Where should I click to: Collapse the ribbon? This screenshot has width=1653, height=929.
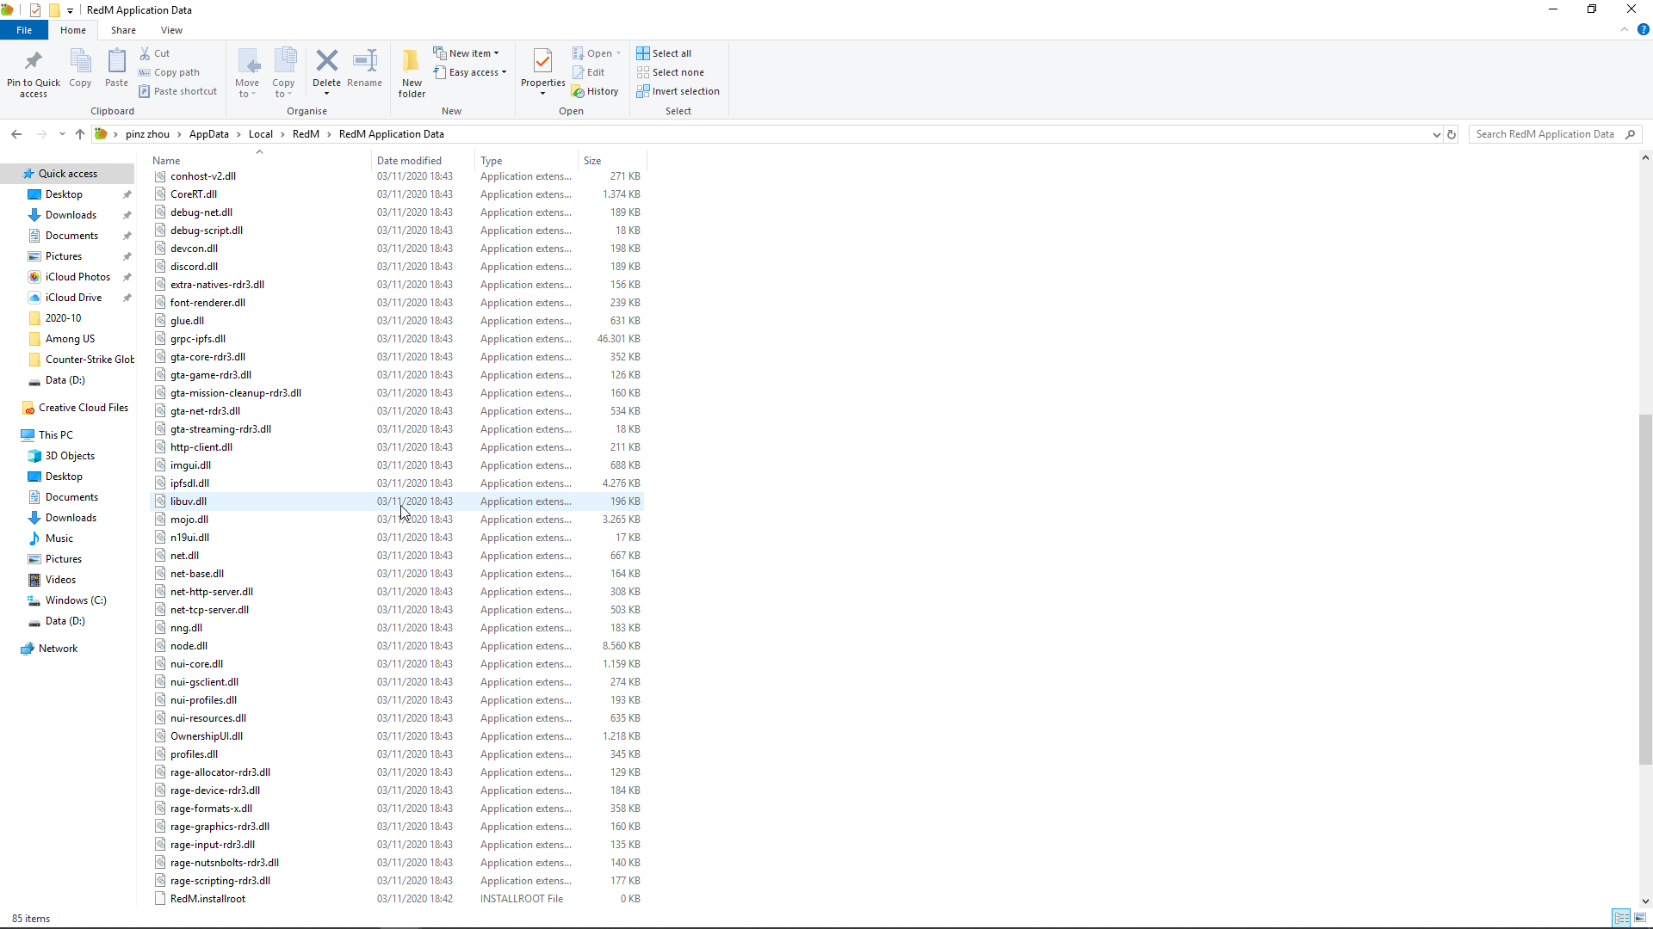(x=1625, y=29)
